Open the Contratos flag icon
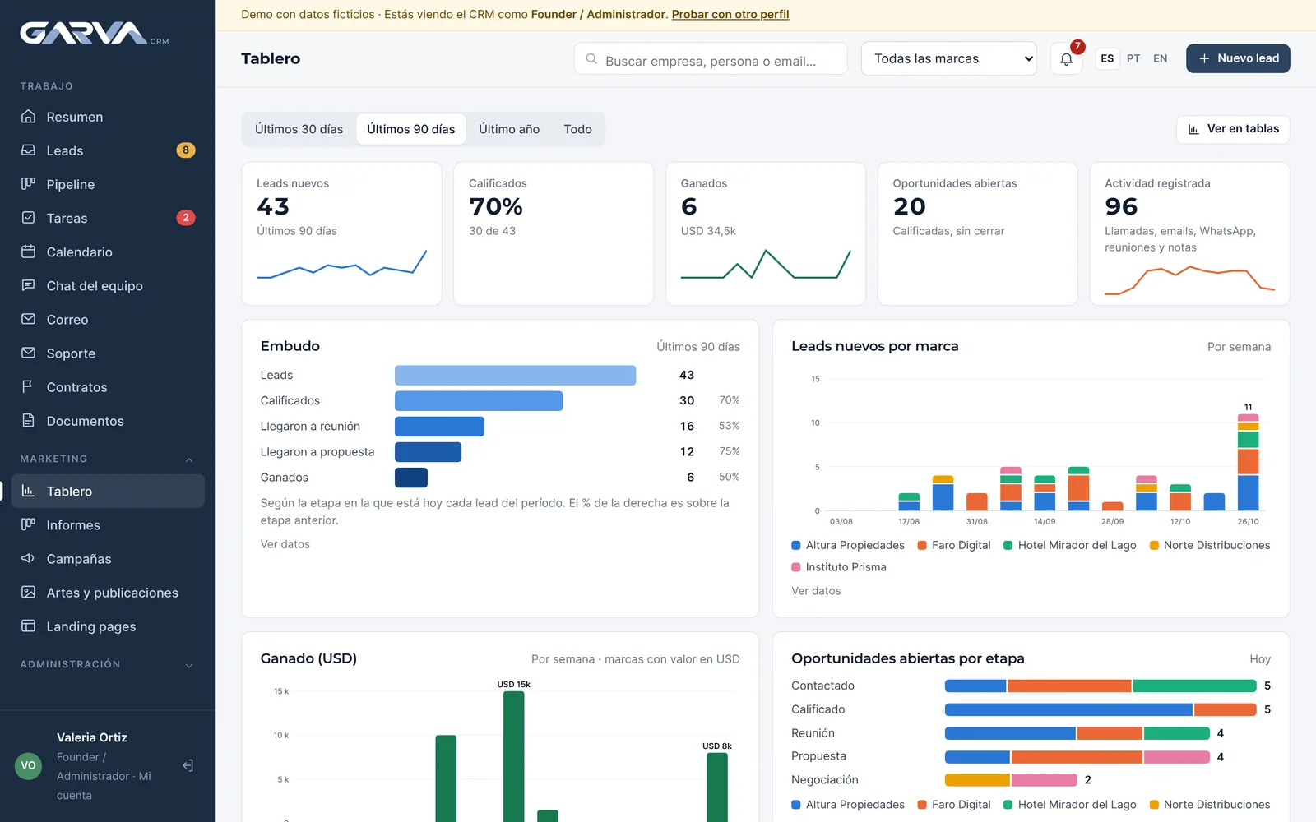 click(28, 386)
